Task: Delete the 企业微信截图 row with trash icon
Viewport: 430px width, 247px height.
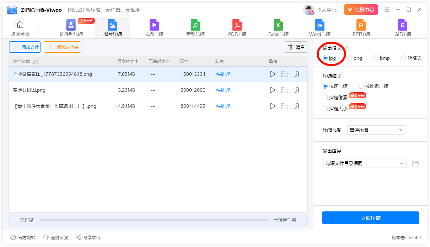Action: tap(297, 74)
